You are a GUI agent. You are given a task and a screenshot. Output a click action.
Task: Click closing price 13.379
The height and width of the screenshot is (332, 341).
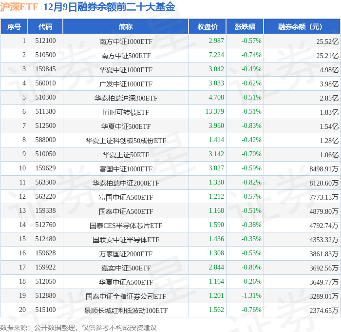click(215, 112)
